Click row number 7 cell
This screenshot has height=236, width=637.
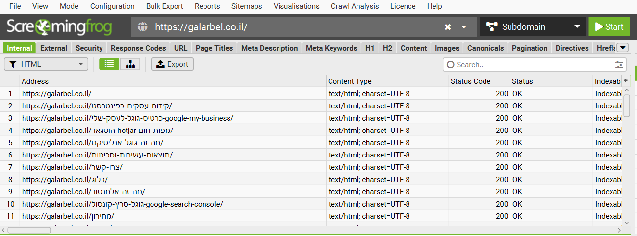(10, 167)
